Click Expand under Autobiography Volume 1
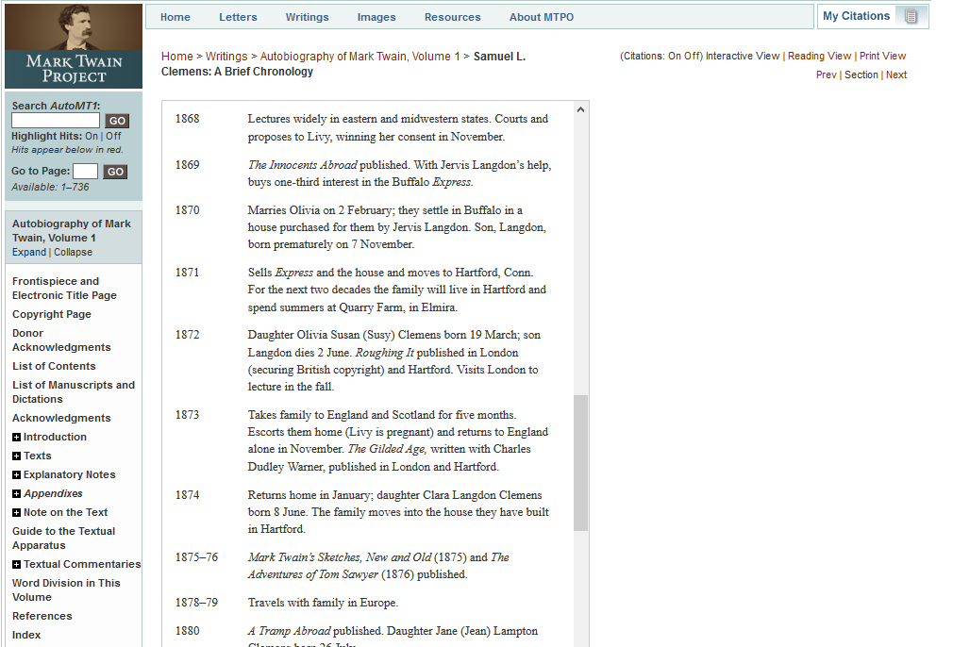The width and height of the screenshot is (953, 647). tap(28, 252)
